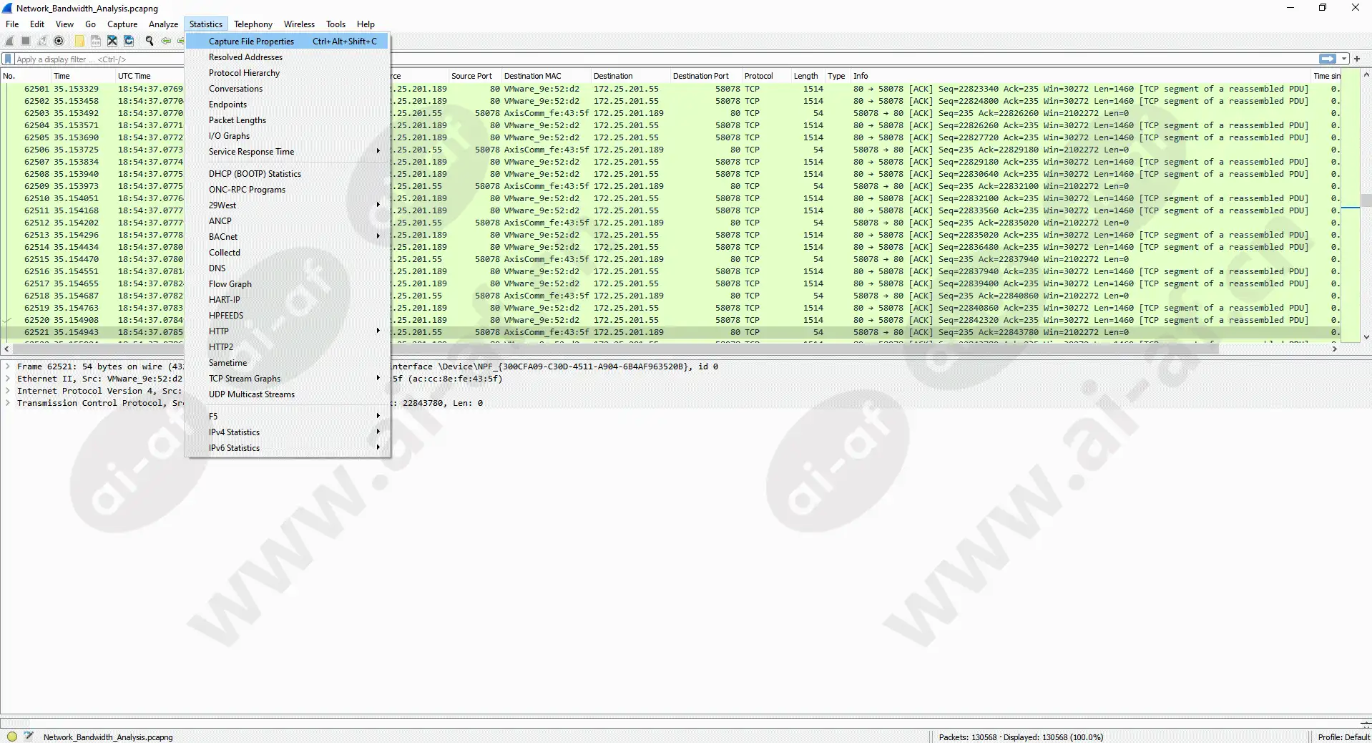Select I/O Graphs menu item
Screen dimensions: 1372x743
(x=287, y=135)
